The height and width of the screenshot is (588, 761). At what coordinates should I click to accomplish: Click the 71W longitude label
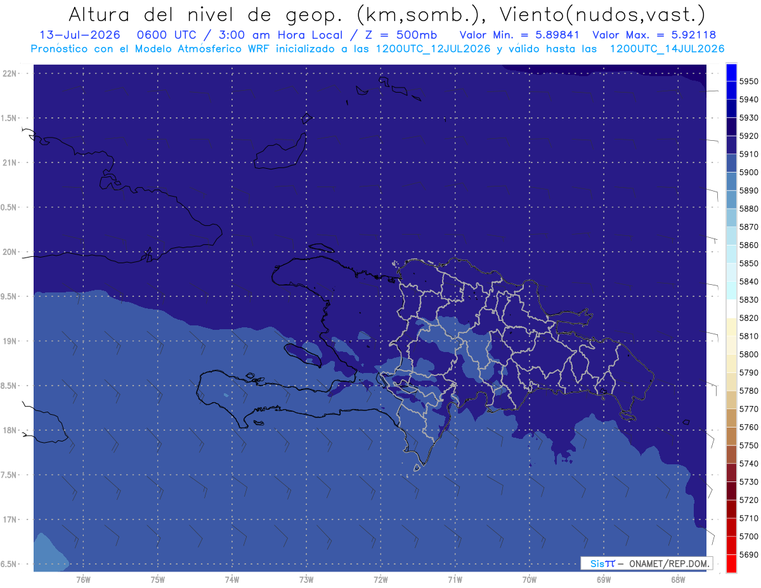click(455, 578)
